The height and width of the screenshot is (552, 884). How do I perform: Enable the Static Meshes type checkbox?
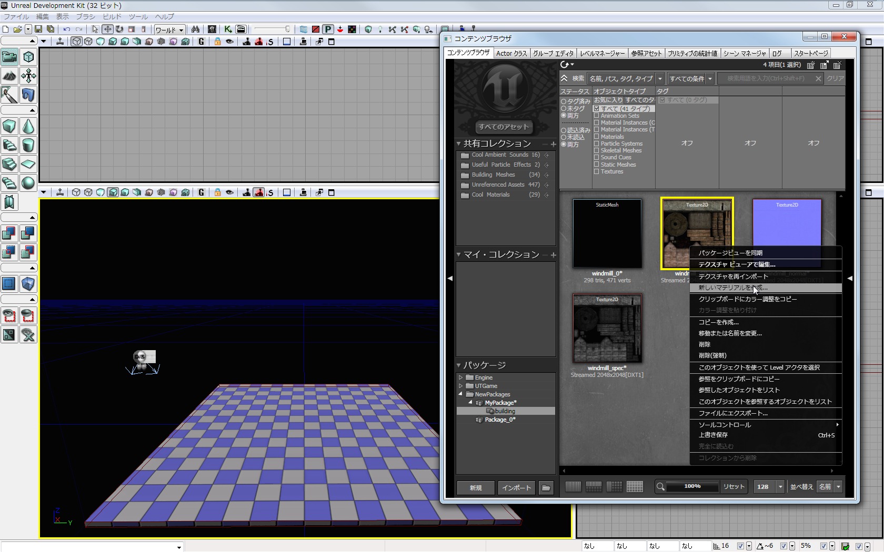(597, 165)
